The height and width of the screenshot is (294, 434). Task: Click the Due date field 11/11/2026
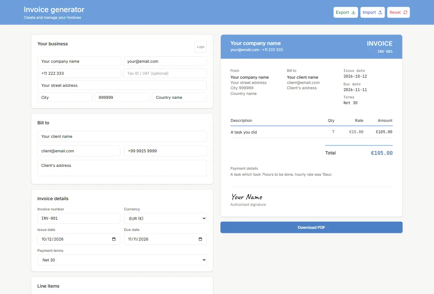coord(165,239)
